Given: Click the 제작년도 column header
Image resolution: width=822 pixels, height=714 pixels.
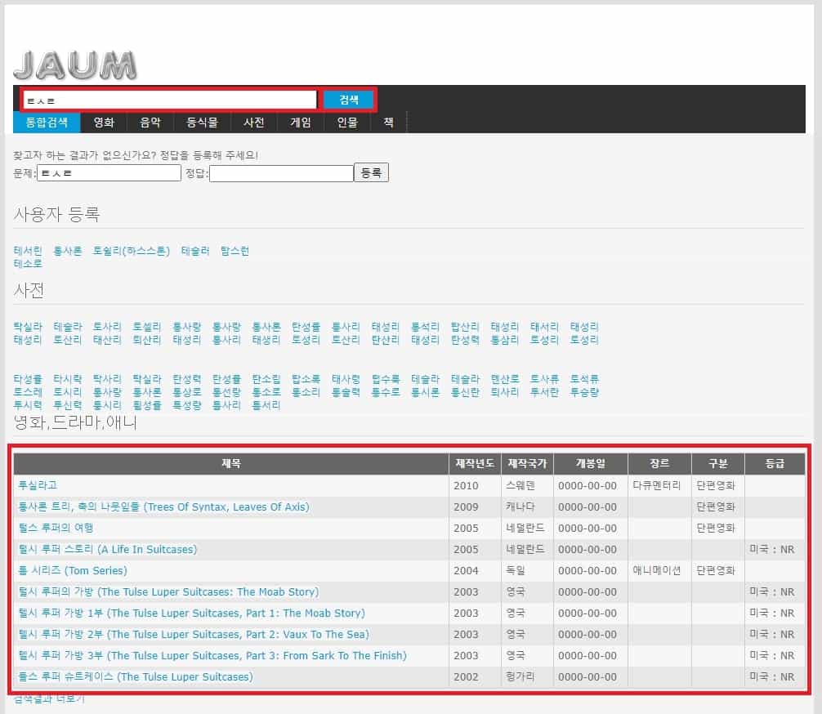Looking at the screenshot, I should [x=475, y=463].
